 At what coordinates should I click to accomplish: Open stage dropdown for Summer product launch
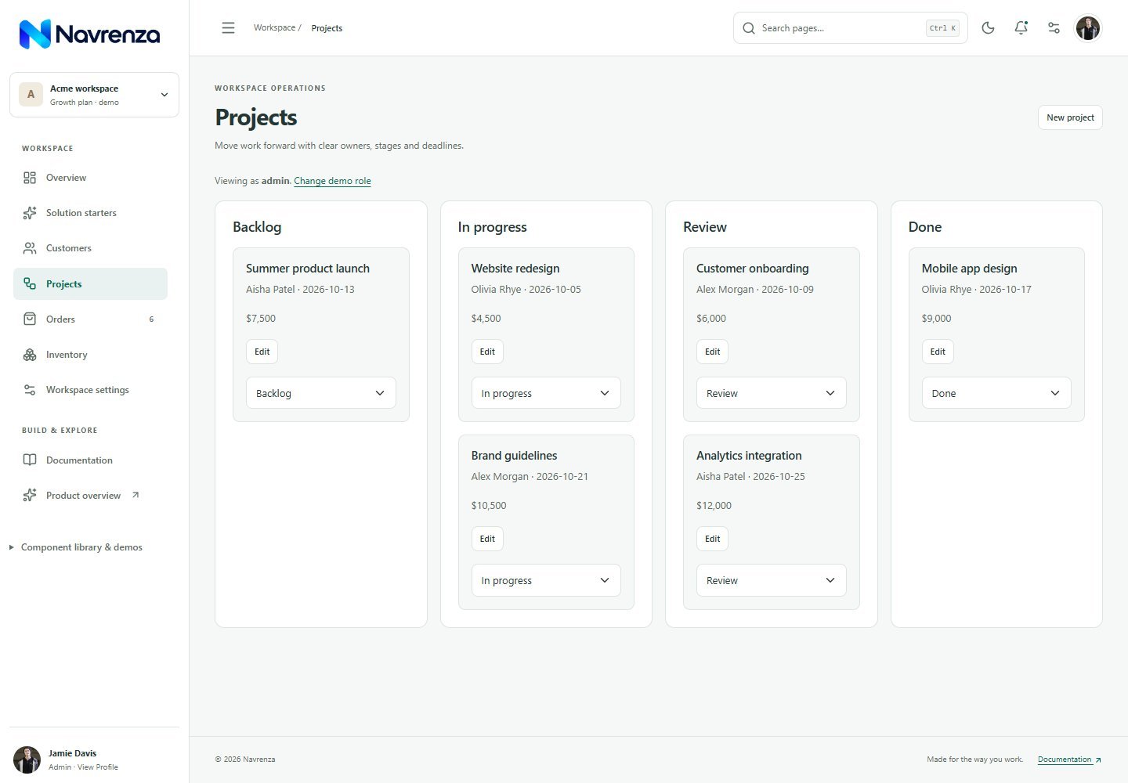(x=321, y=393)
